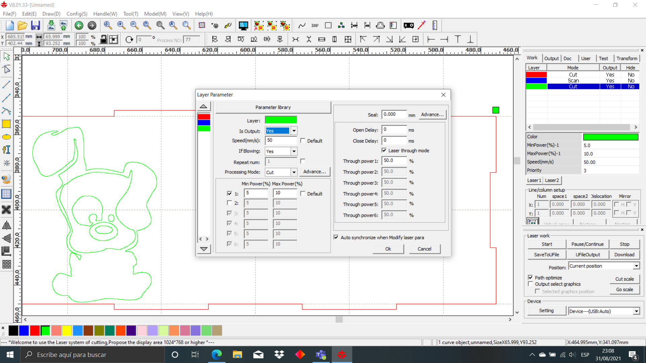Switch to the Output tab
The width and height of the screenshot is (646, 363).
tap(551, 58)
